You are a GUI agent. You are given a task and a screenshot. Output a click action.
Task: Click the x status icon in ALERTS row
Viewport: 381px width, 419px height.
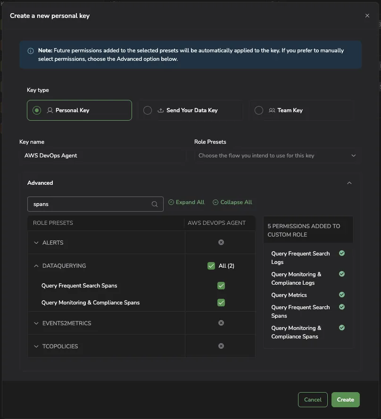(221, 242)
